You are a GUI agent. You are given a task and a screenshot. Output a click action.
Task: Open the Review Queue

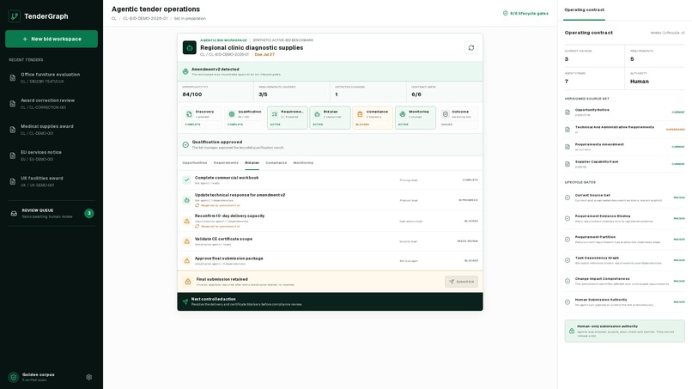coord(52,213)
